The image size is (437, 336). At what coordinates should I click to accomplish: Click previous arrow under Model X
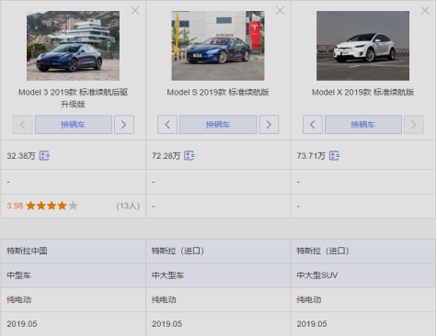point(313,125)
